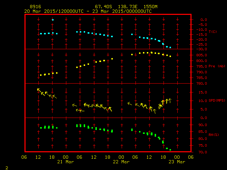This screenshot has height=170, width=227.
Task: Select the longitude text 138.73E
Action: tap(128, 7)
